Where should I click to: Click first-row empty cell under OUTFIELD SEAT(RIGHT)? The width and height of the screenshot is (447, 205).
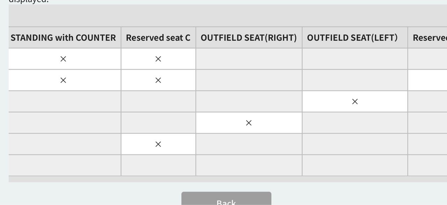coord(249,59)
